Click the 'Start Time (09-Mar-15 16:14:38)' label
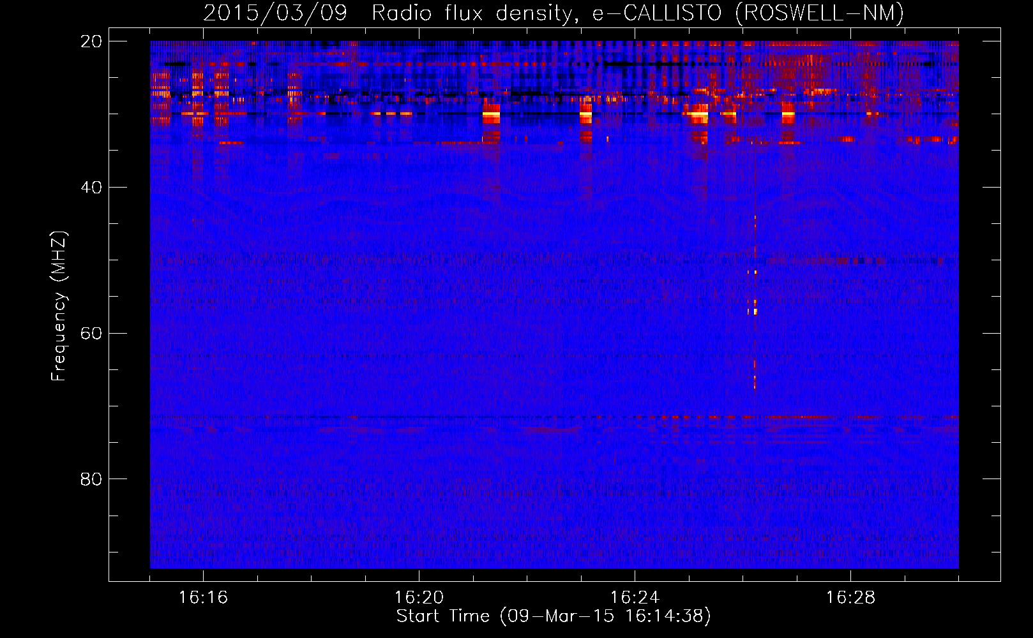Image resolution: width=1033 pixels, height=638 pixels. [554, 616]
